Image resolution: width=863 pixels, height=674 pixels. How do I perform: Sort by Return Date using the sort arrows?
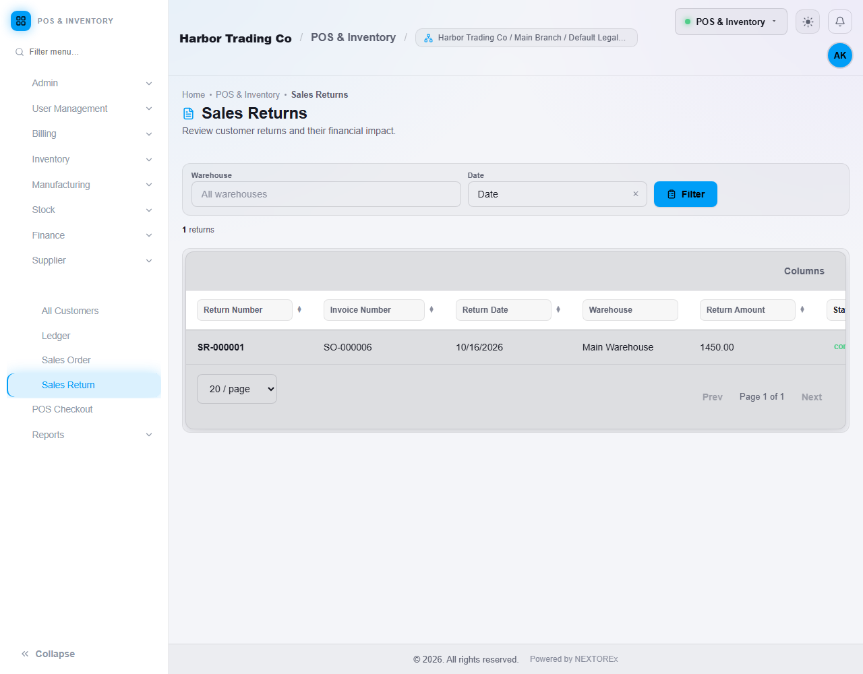(558, 309)
